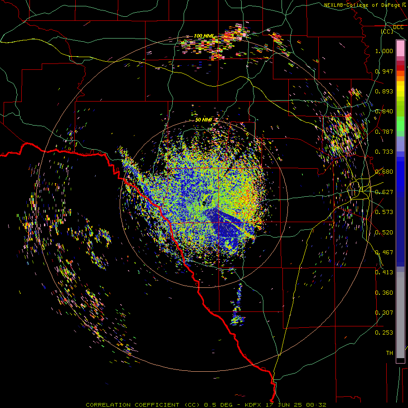Select the 0.733 scale value
This screenshot has width=408, height=408.
click(384, 152)
